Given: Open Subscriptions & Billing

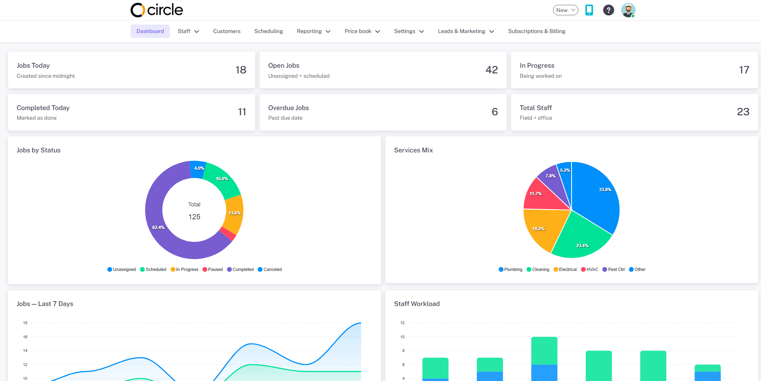Looking at the screenshot, I should (537, 31).
